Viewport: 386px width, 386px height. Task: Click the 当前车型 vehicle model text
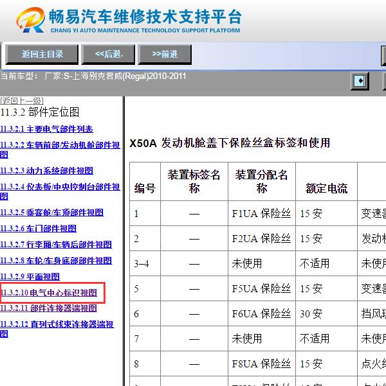coord(93,76)
